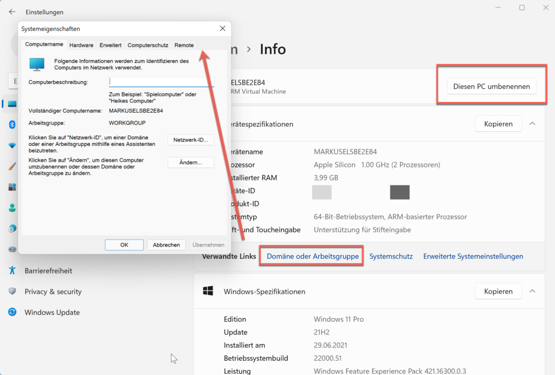Open the Erweiterte Systemeinstellungen link
This screenshot has width=555, height=375.
(x=473, y=256)
